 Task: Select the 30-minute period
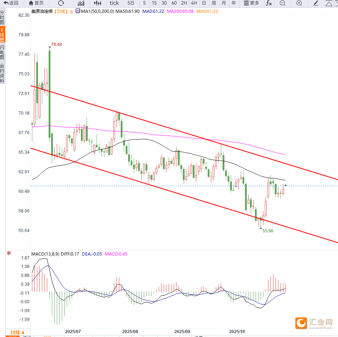(x=164, y=3)
